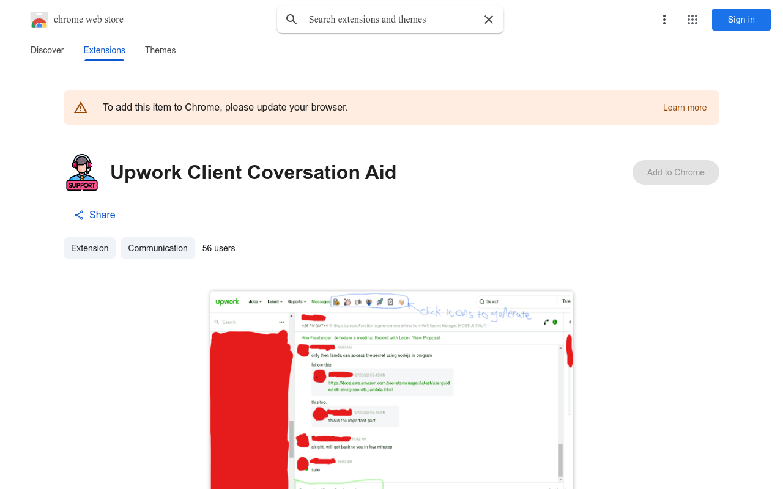Click the Chrome Web Store logo

39,20
